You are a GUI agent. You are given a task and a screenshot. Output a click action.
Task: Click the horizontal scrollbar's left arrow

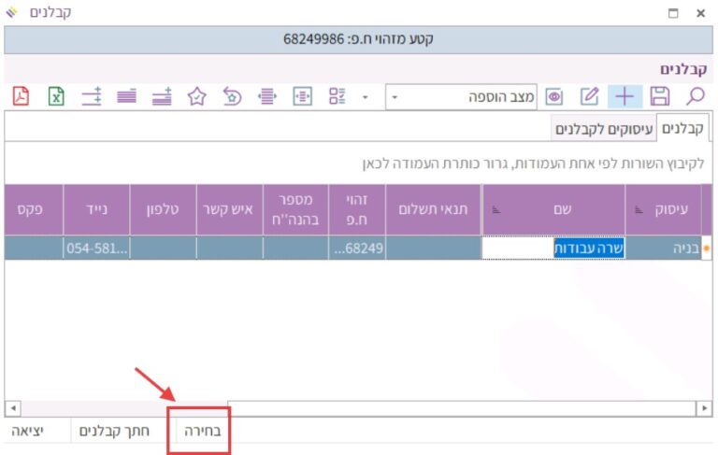[x=12, y=408]
